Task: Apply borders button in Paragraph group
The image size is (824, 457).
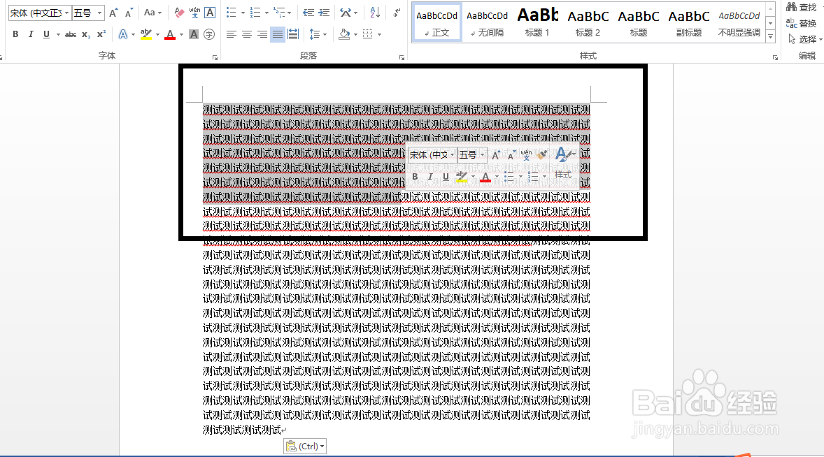Action: (368, 35)
